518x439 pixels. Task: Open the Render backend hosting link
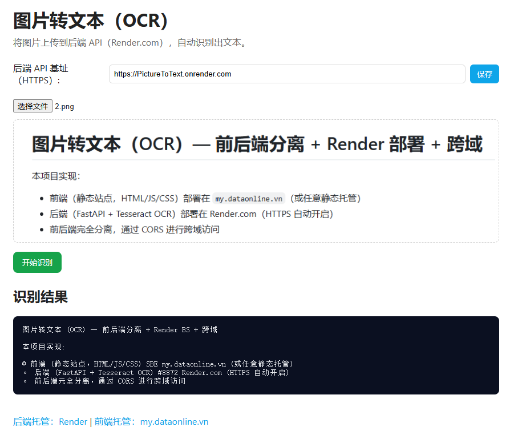73,421
